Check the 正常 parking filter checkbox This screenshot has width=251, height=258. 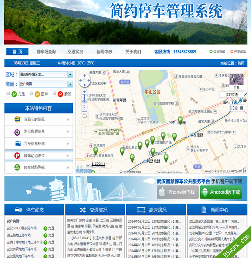31,93
